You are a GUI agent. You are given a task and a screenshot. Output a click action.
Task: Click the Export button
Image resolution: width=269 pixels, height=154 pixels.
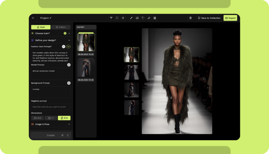coord(230,18)
